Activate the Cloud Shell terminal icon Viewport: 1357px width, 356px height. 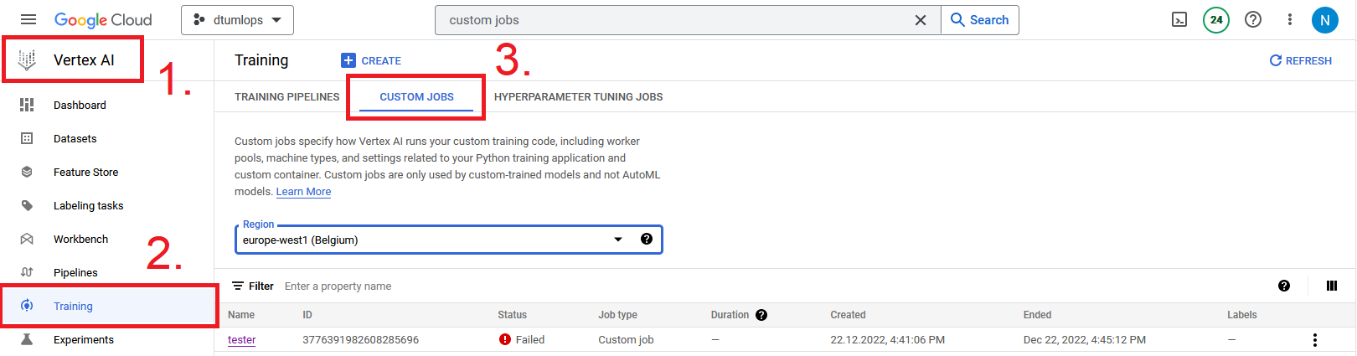[x=1179, y=20]
